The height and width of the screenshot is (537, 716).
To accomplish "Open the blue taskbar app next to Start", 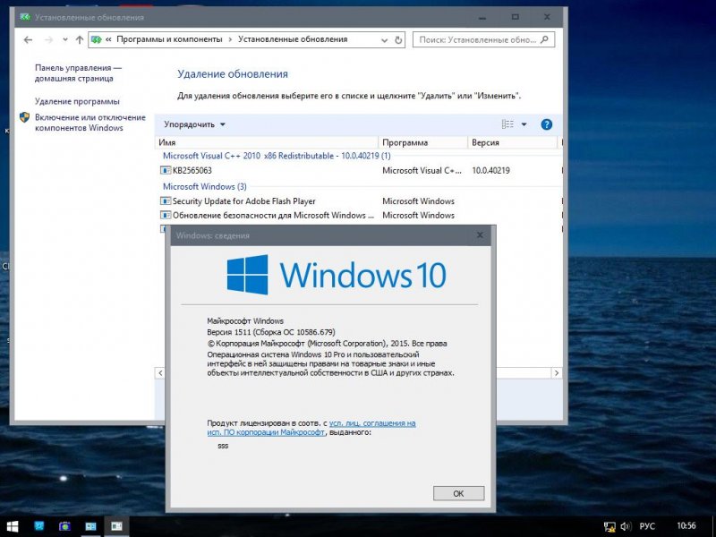I will (39, 526).
